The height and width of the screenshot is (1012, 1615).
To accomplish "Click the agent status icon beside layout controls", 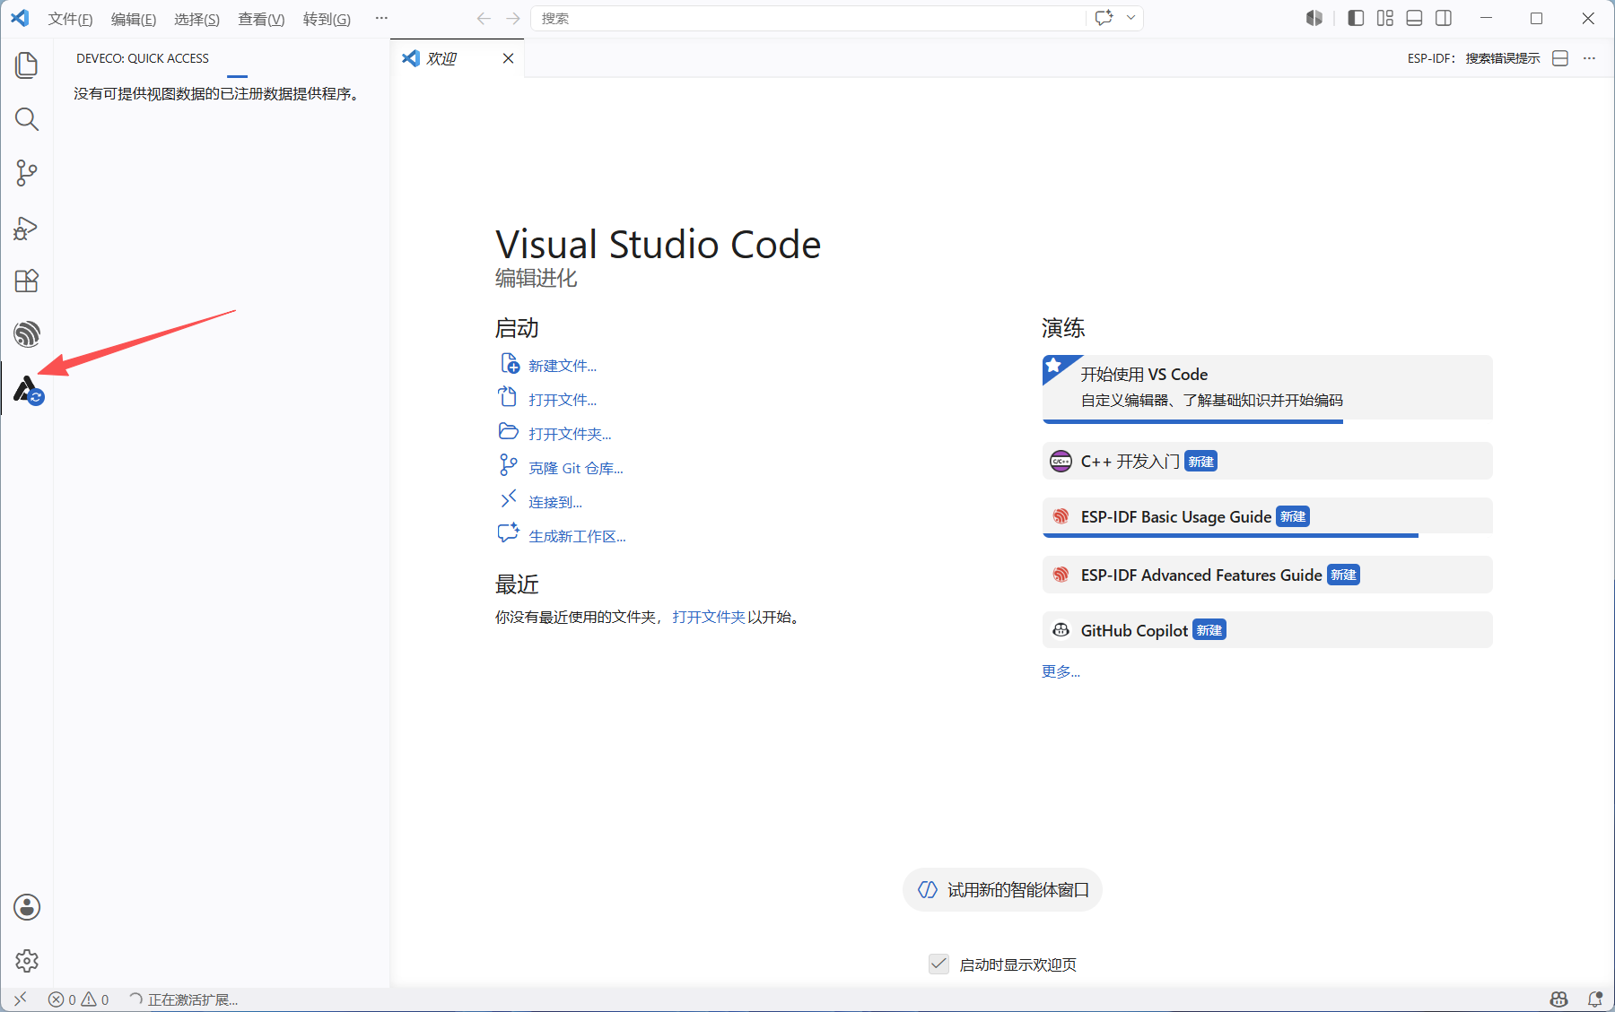I will [1314, 18].
